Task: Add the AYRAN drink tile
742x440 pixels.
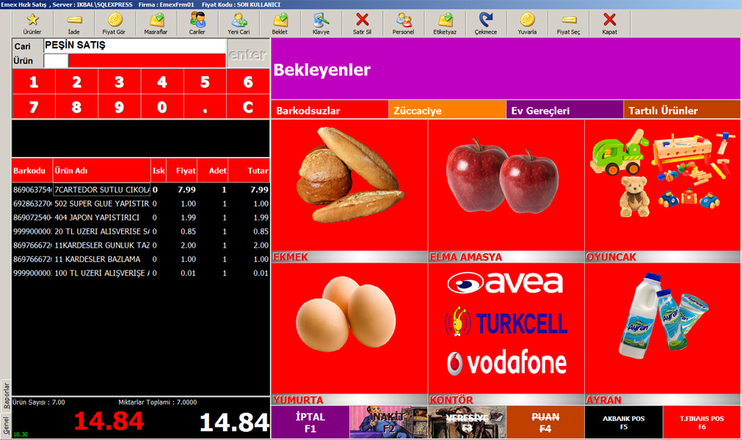Action: (x=663, y=334)
